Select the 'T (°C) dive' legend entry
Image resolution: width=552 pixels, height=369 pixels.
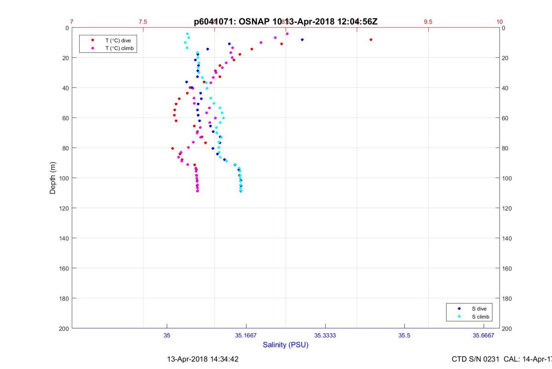(107, 40)
